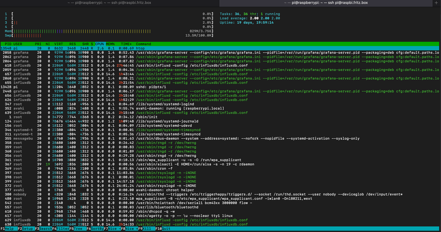This screenshot has width=441, height=232.
Task: Toggle F5 Tree view
Action: tap(78, 229)
